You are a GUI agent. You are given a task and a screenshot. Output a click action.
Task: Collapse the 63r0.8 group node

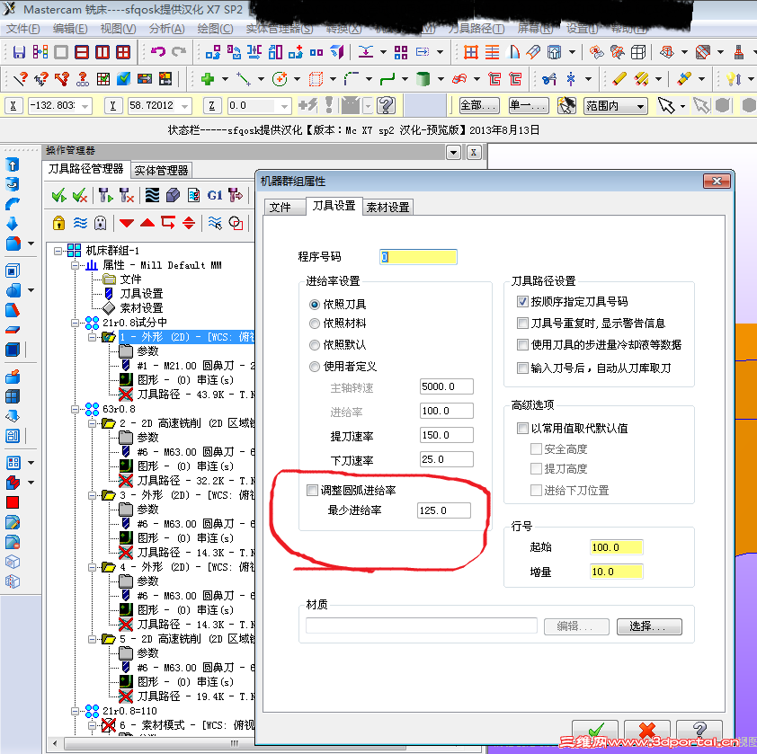point(75,409)
